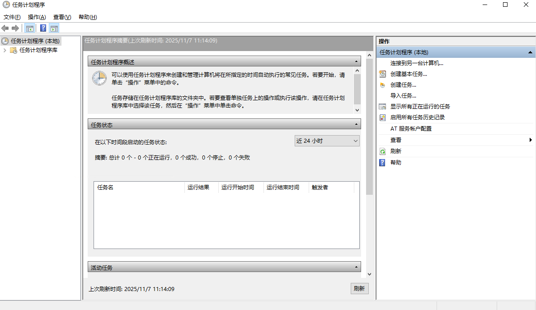This screenshot has height=310, width=536.
Task: Click the Back arrow toolbar icon
Action: pos(5,28)
